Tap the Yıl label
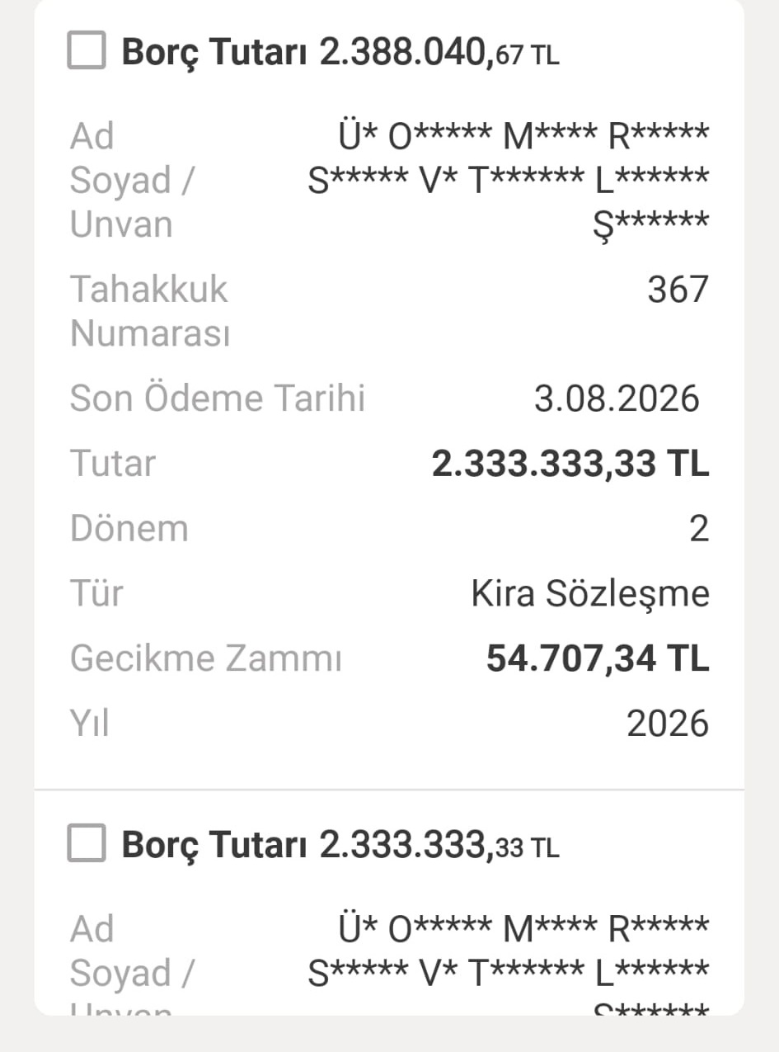 (90, 724)
